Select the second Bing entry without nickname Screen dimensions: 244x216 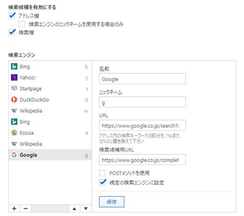(50, 122)
